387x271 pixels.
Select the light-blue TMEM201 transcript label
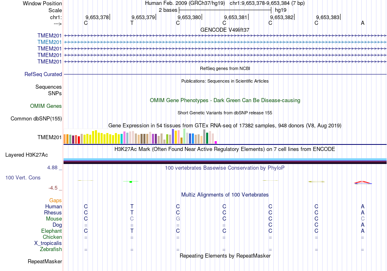pos(49,42)
